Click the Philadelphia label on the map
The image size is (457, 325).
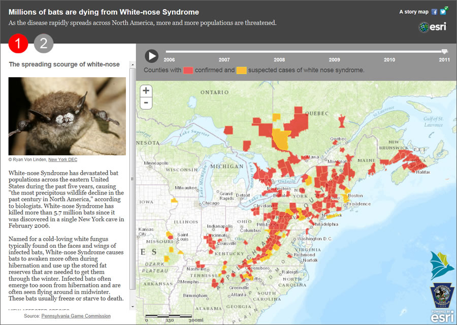tap(325, 224)
